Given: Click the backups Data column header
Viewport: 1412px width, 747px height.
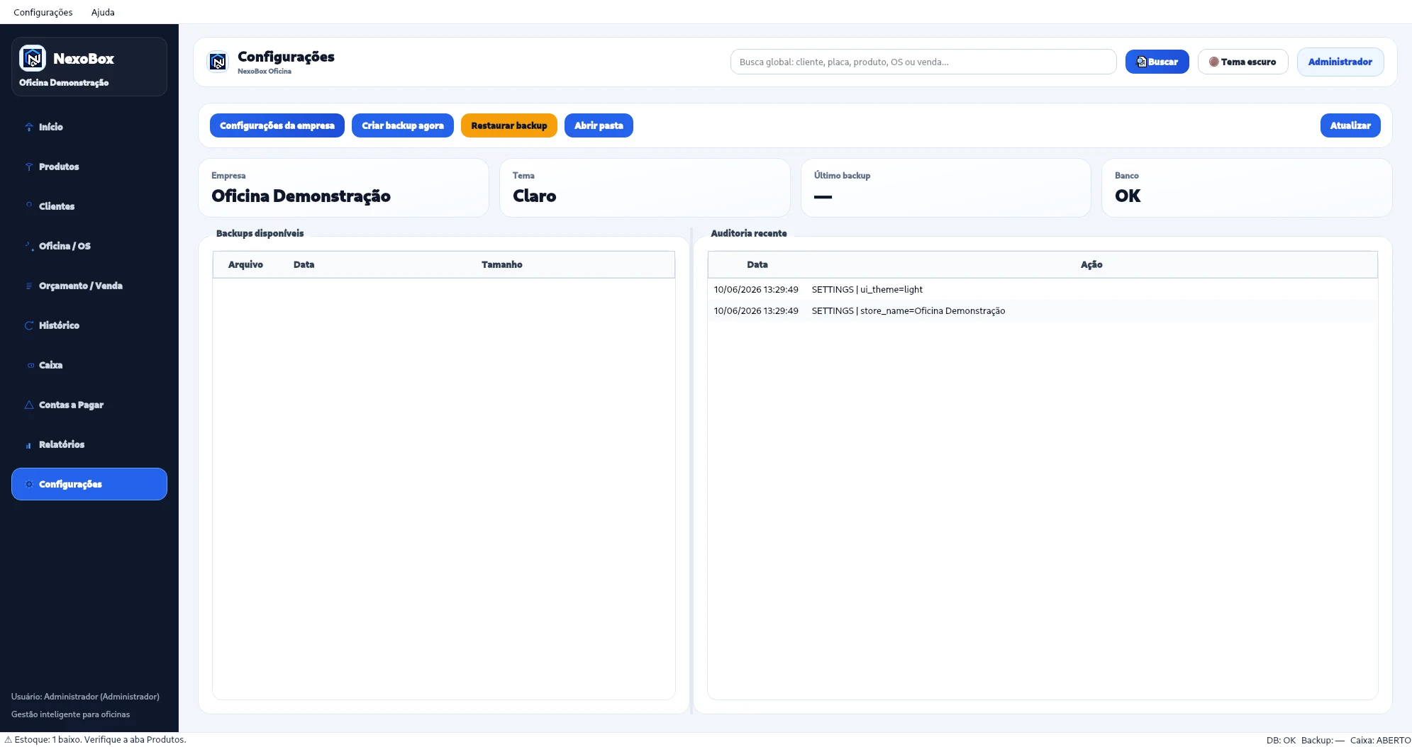Looking at the screenshot, I should tap(304, 264).
